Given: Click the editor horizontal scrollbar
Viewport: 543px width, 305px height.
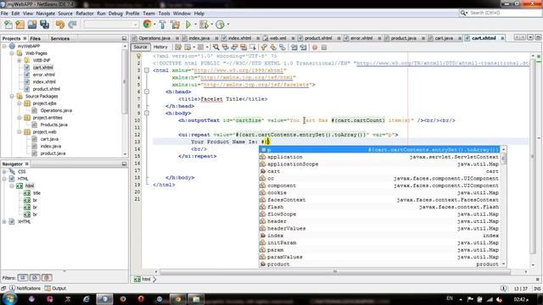Looking at the screenshot, I should coord(335,272).
